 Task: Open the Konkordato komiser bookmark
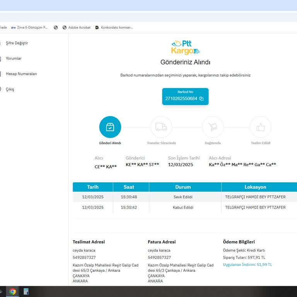(114, 27)
